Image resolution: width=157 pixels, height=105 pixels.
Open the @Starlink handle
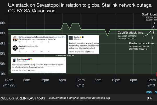pyautogui.click(x=77, y=39)
